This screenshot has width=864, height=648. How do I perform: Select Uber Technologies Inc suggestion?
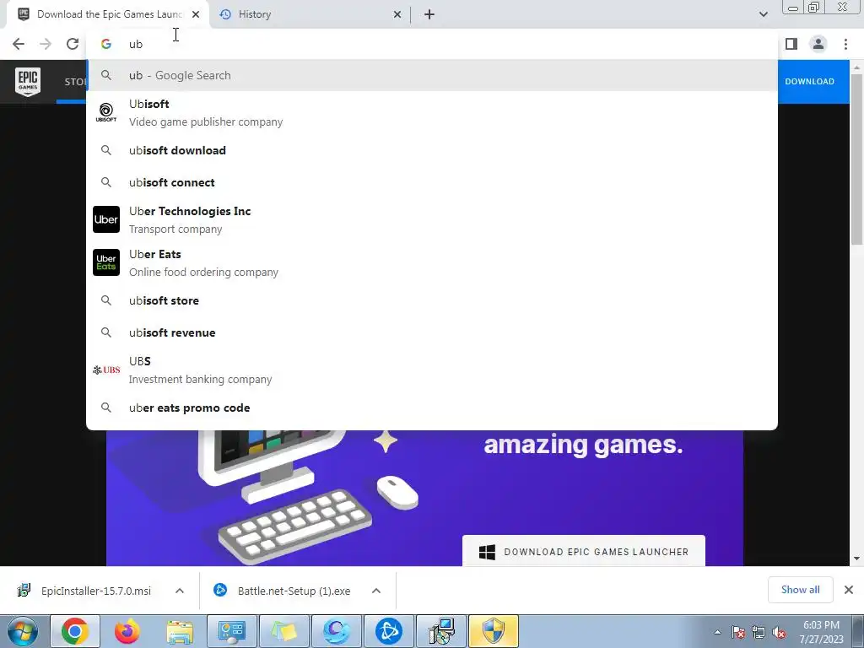tap(432, 219)
